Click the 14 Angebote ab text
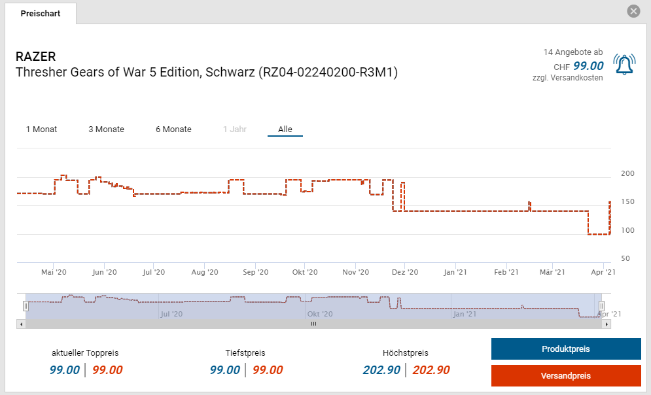This screenshot has height=395, width=651. pos(572,52)
